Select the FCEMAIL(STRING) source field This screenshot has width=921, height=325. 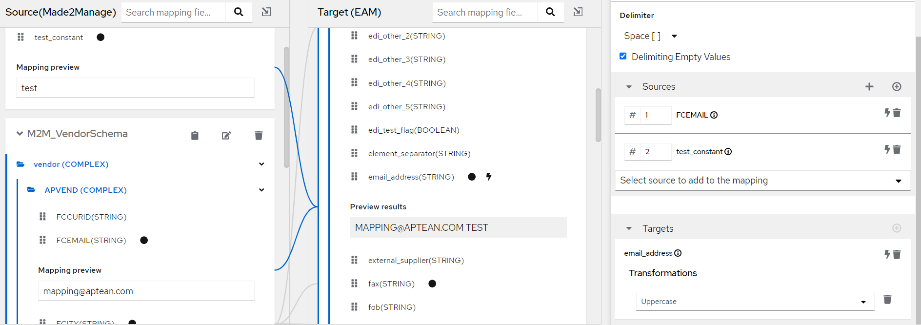(x=91, y=240)
